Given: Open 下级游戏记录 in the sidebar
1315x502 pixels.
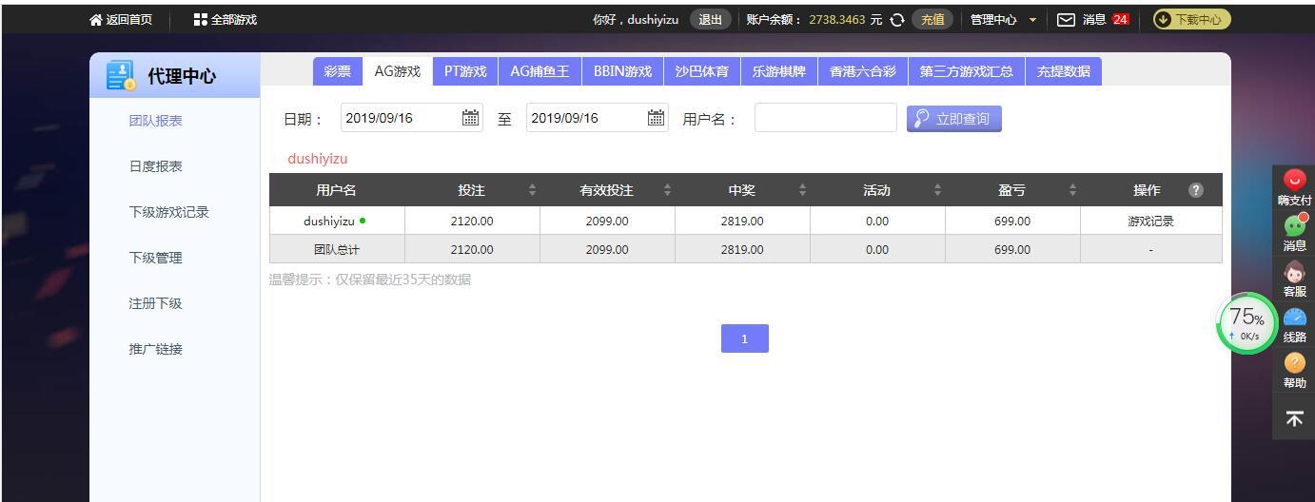Looking at the screenshot, I should (x=169, y=212).
